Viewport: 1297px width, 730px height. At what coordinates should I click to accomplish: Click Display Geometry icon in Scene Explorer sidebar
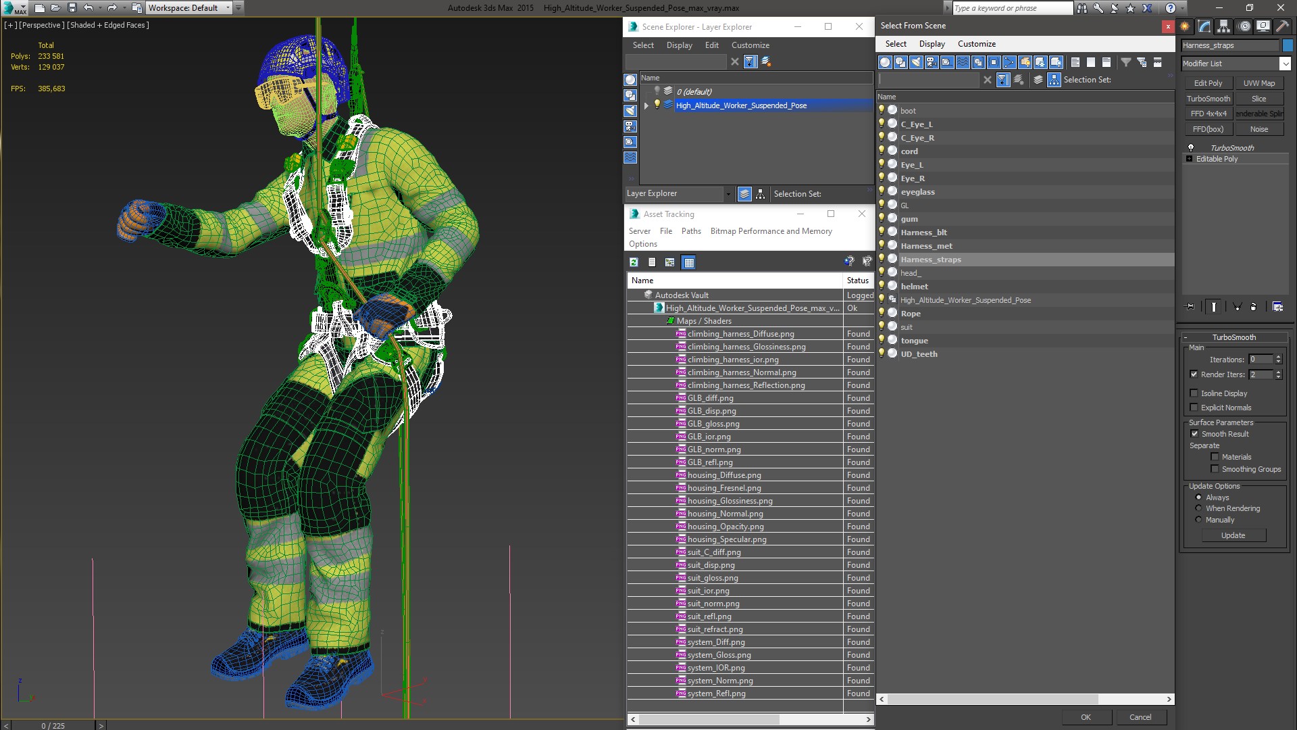tap(630, 80)
